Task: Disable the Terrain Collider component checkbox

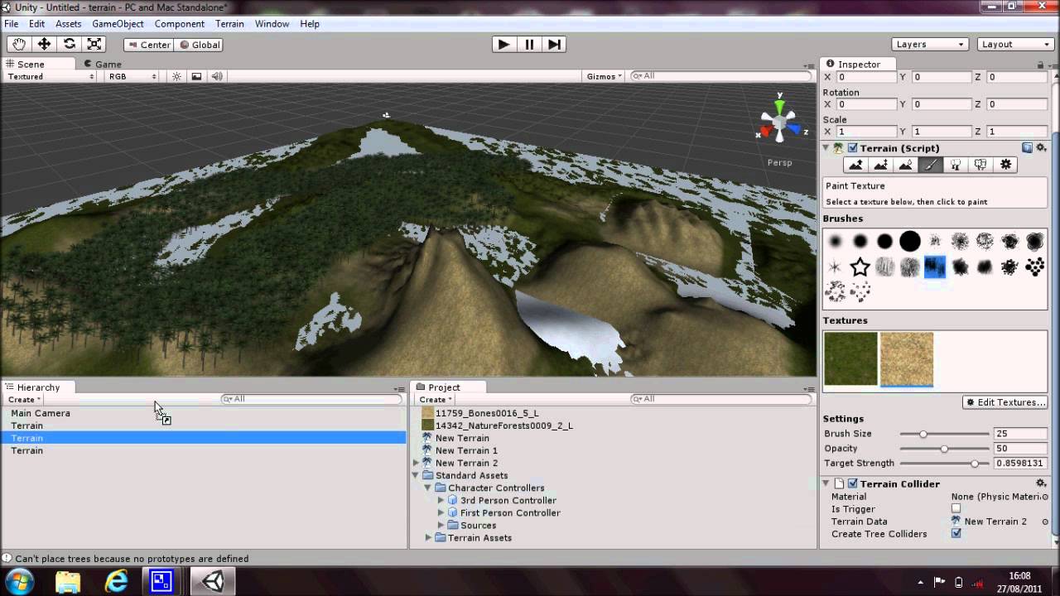Action: point(852,483)
